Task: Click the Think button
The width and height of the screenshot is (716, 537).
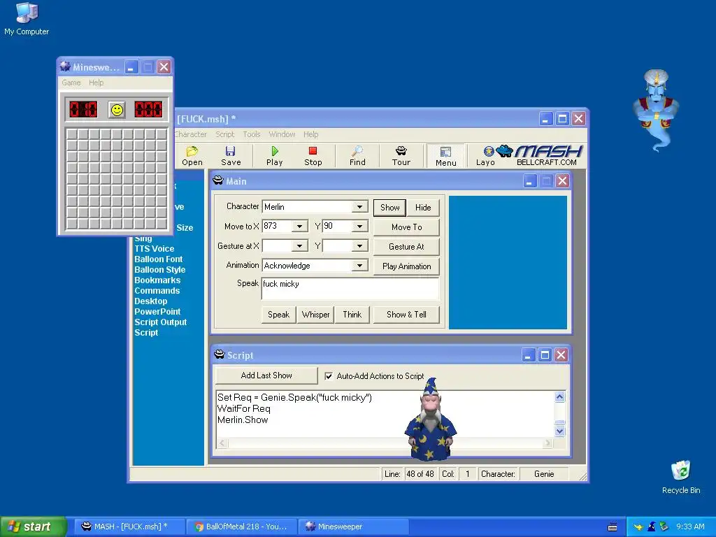Action: coord(352,315)
